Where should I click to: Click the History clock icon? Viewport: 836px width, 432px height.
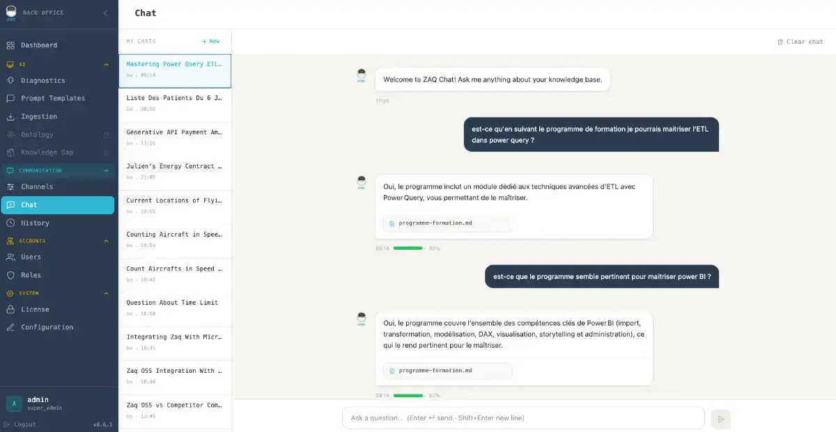10,223
